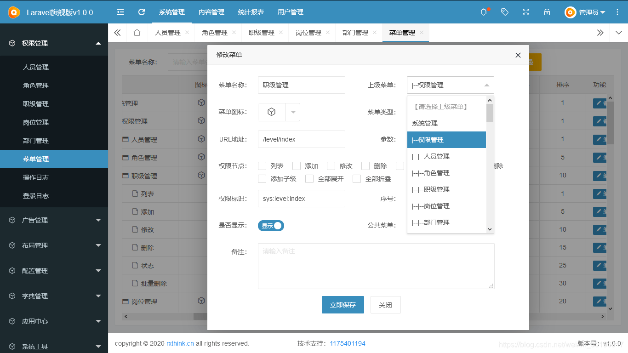The height and width of the screenshot is (353, 628).
Task: Click the Laravel logo icon
Action: [x=14, y=12]
